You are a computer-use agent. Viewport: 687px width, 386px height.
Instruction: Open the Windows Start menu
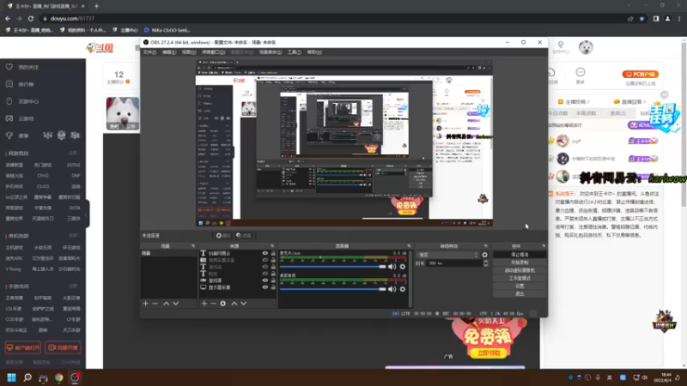11,377
